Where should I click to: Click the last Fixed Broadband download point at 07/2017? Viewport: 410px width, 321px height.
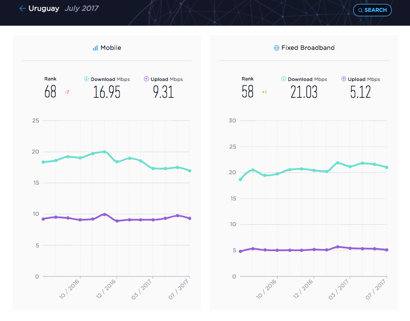point(387,167)
